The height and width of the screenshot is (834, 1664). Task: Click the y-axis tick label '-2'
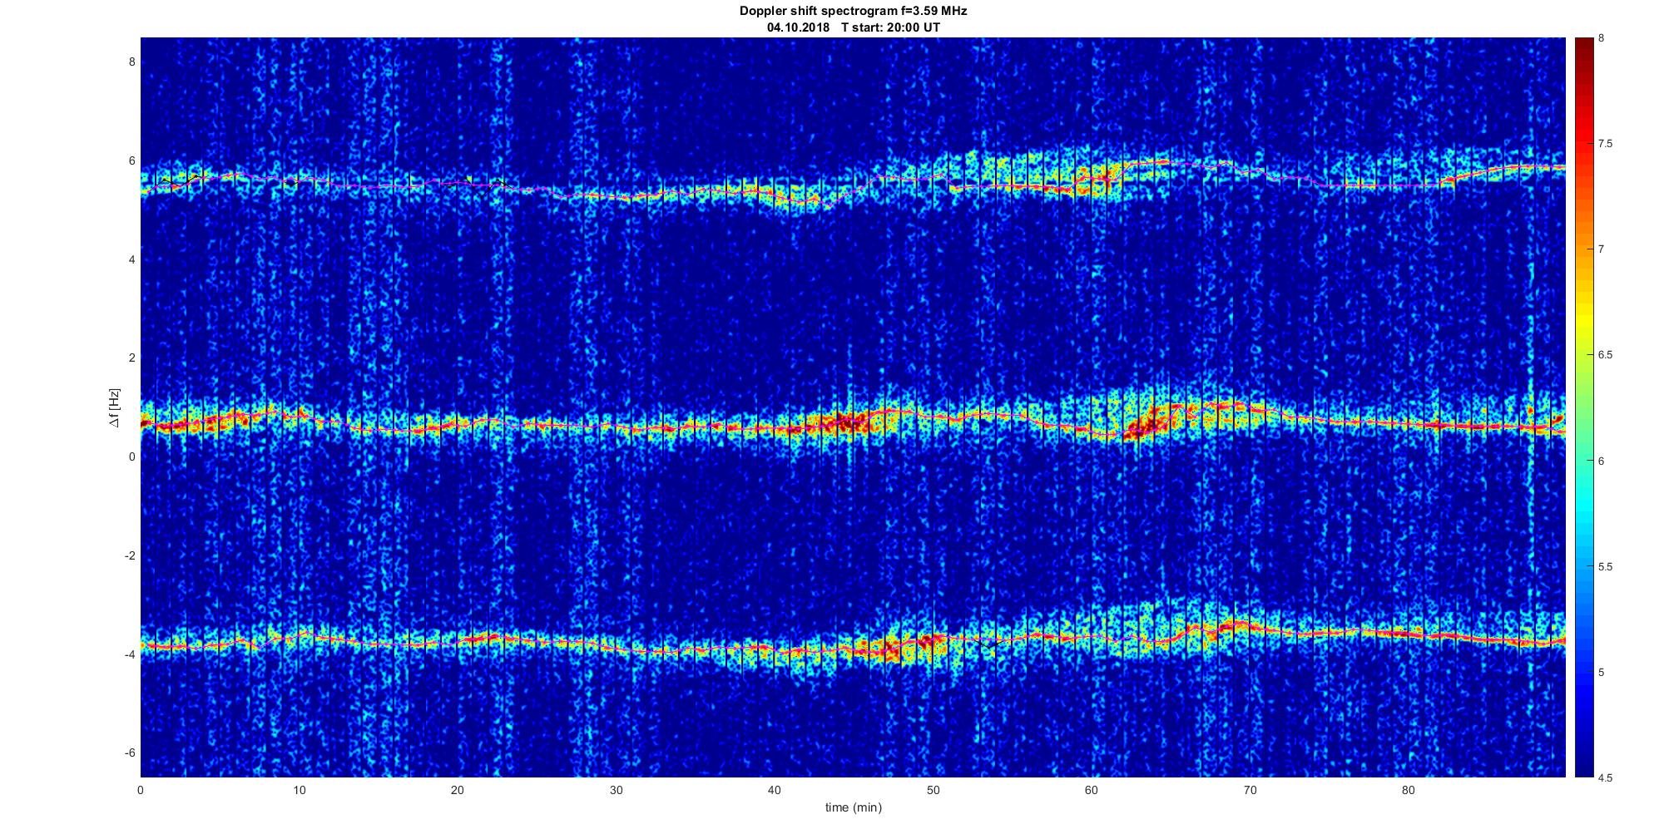(x=130, y=555)
